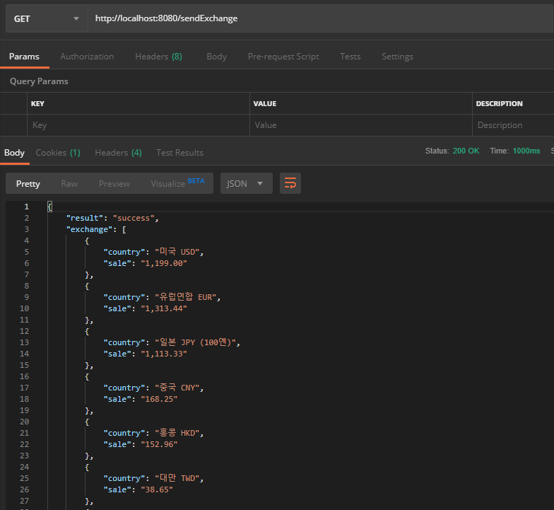Select the response Body tab

(x=14, y=153)
